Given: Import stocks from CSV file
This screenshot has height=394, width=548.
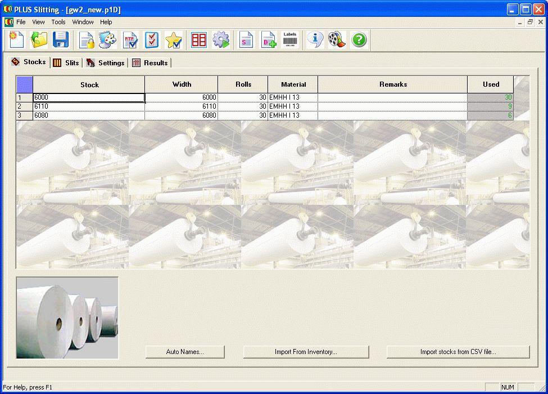Looking at the screenshot, I should (458, 351).
